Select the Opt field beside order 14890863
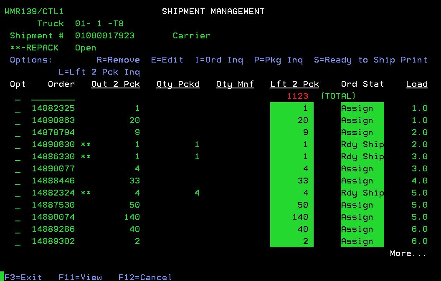The width and height of the screenshot is (441, 281). (18, 121)
